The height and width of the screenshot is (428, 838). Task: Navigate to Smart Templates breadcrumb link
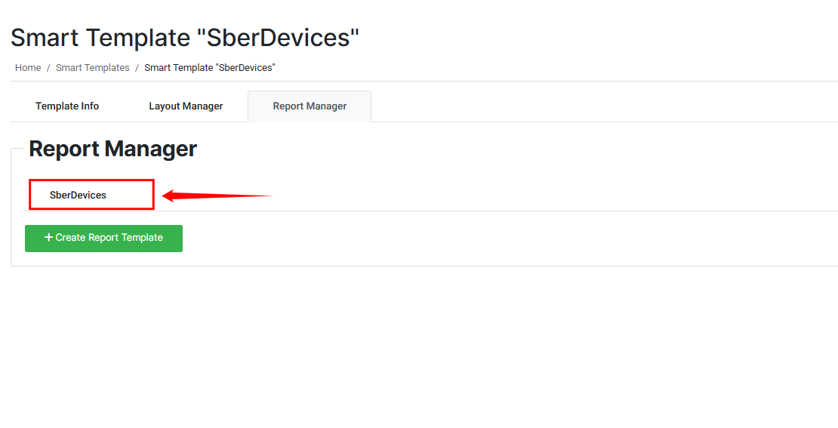(93, 68)
